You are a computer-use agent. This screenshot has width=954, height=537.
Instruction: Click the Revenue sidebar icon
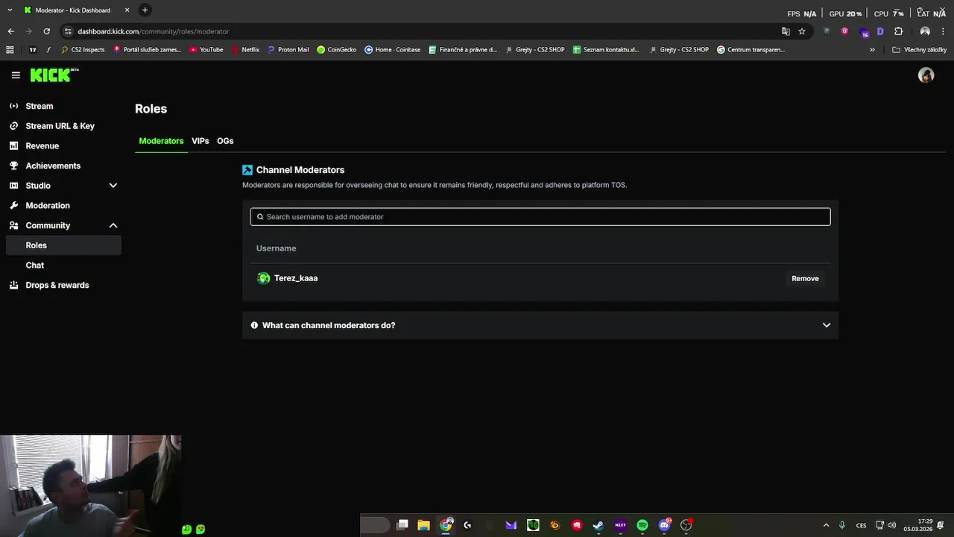coord(13,145)
